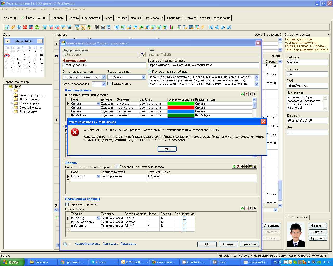This screenshot has height=266, width=333.
Task: Click the SQL query icon in toolbar
Action: 89,27
